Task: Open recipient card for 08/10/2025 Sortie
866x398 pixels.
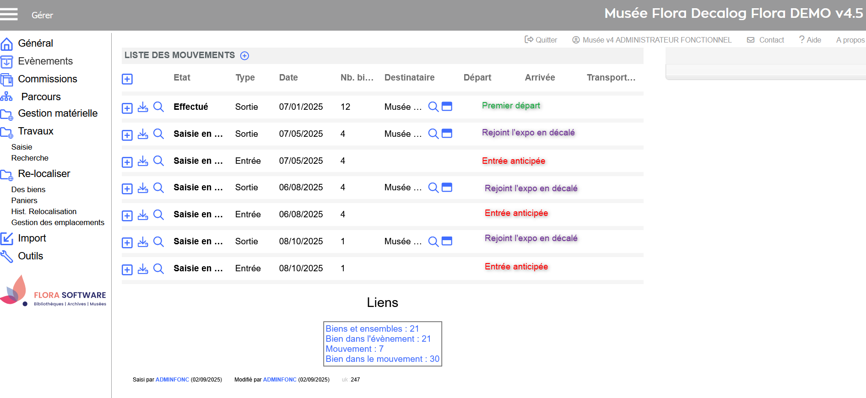Action: (x=447, y=241)
